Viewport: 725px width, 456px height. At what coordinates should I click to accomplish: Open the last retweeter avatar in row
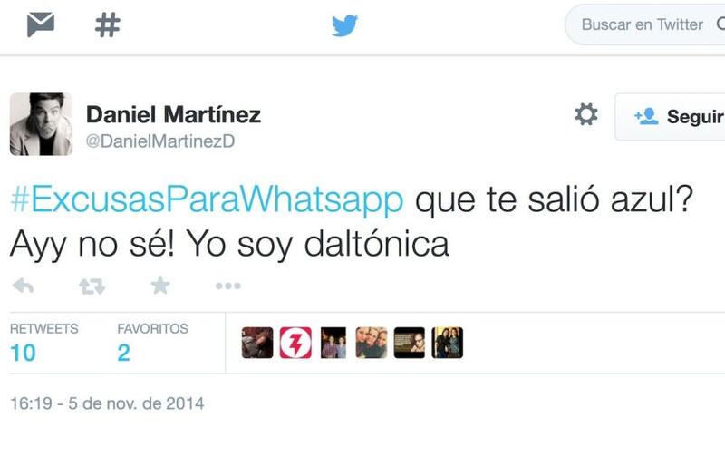click(448, 343)
